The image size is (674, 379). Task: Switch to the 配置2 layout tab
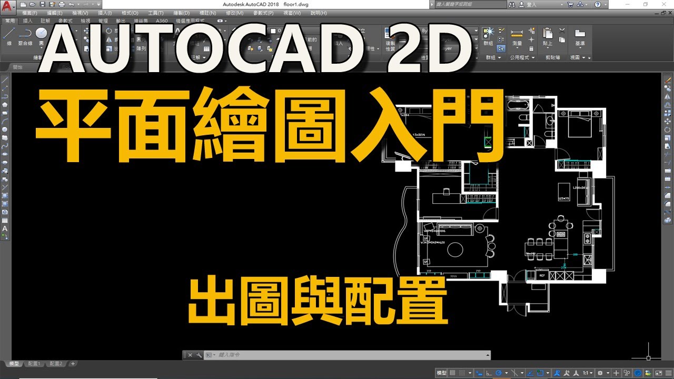pos(56,363)
